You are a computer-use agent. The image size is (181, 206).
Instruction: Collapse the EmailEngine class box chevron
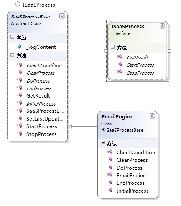(x=152, y=116)
